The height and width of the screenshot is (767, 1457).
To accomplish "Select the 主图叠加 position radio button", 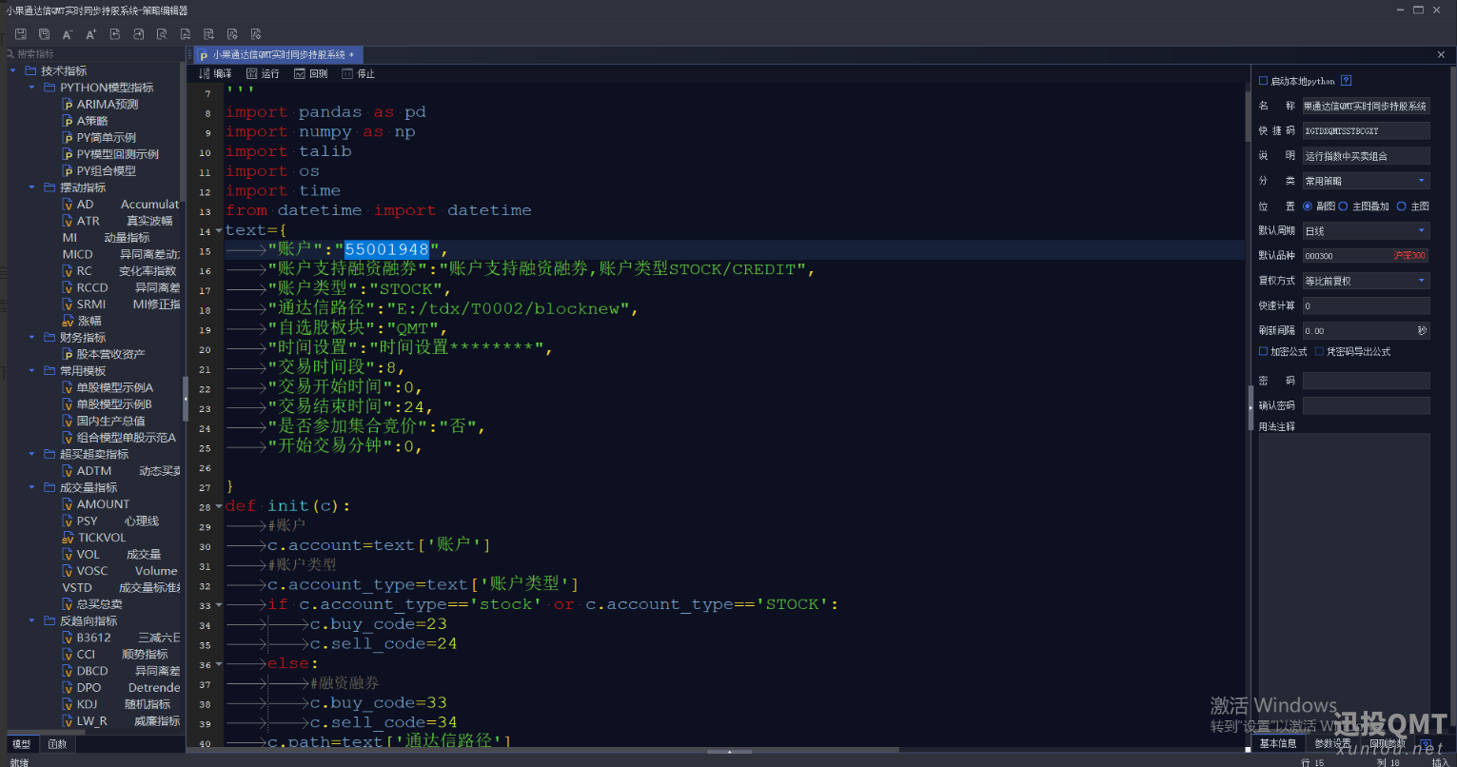I will click(1343, 206).
